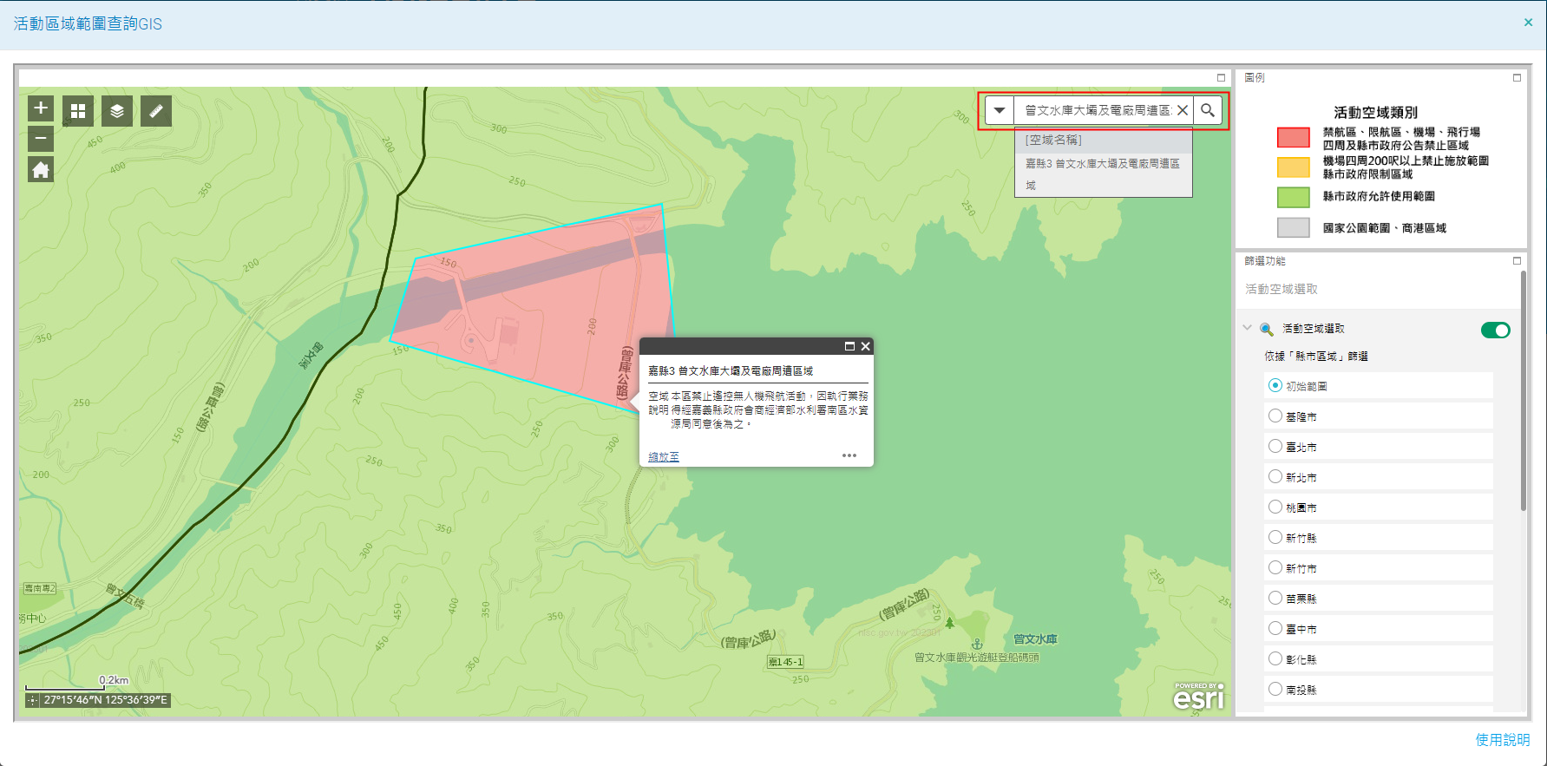Click the filter panel vertical scrollbar
Screen dimensions: 1547x766
click(1524, 390)
